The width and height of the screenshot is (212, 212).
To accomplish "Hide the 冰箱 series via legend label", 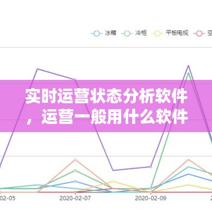I will coord(110,33).
